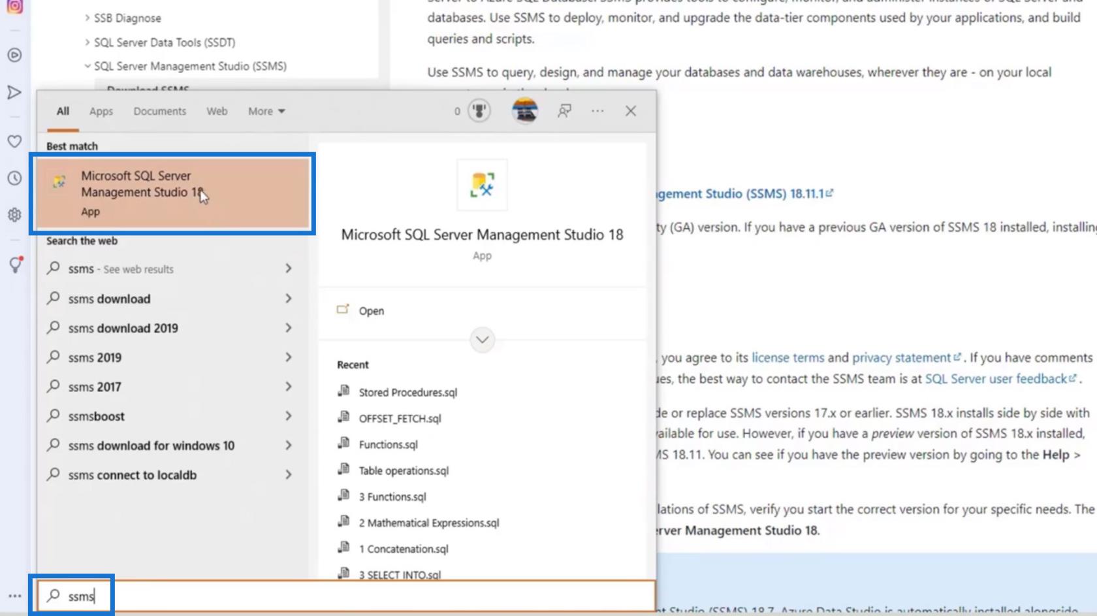Close the Windows search panel
The image size is (1097, 616).
[631, 111]
